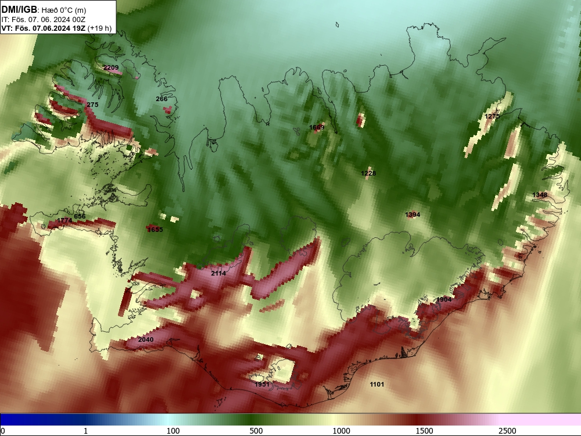Click the map value label 1951
This screenshot has height=436, width=581.
[x=263, y=384]
